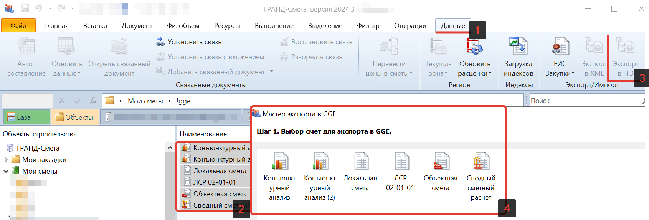Click Добавить связанный документ

pyautogui.click(x=210, y=72)
